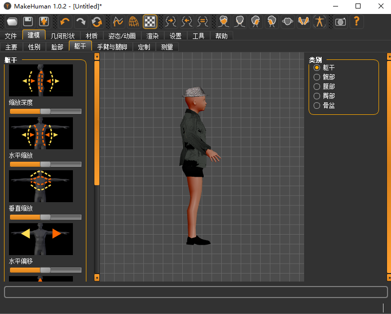The image size is (391, 314).
Task: Select the top view head icon
Action: (x=288, y=21)
